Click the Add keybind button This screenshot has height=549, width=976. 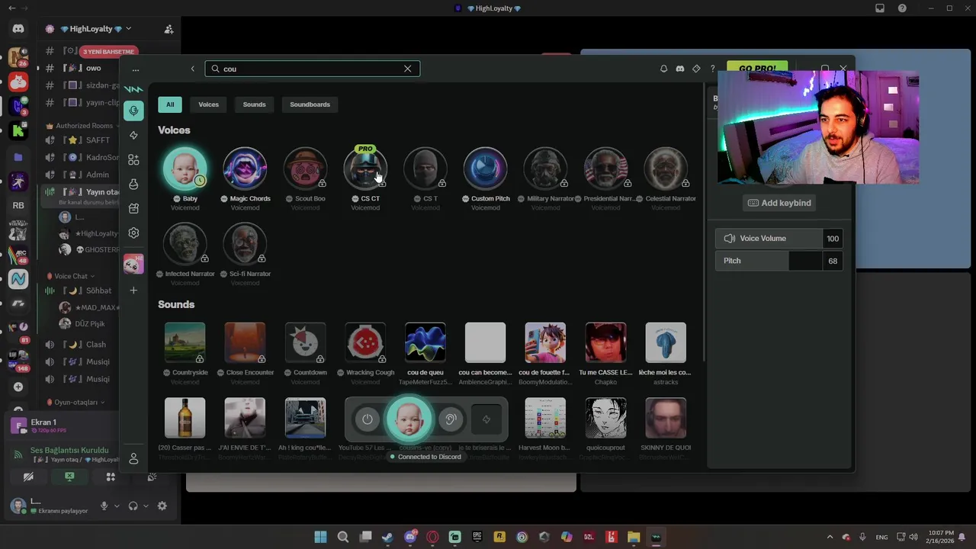779,203
